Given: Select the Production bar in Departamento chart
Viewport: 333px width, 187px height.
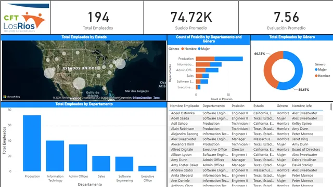Looking at the screenshot, I should 32,143.
